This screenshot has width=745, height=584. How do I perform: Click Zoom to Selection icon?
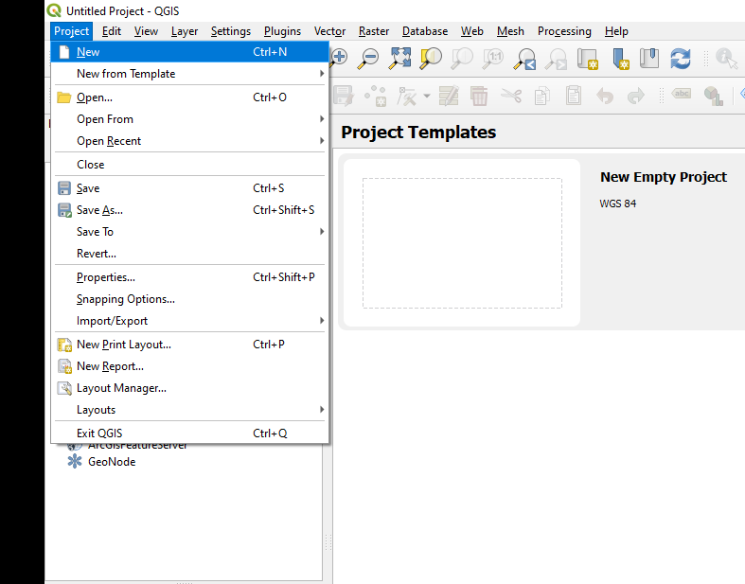(x=431, y=58)
